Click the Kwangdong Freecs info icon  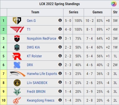pos(60,100)
